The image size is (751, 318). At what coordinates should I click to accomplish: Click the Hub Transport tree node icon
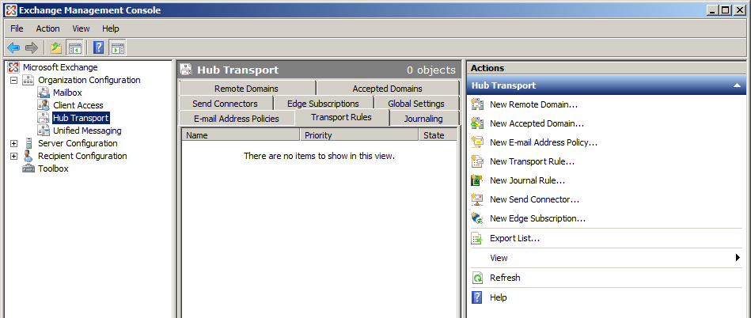point(44,118)
